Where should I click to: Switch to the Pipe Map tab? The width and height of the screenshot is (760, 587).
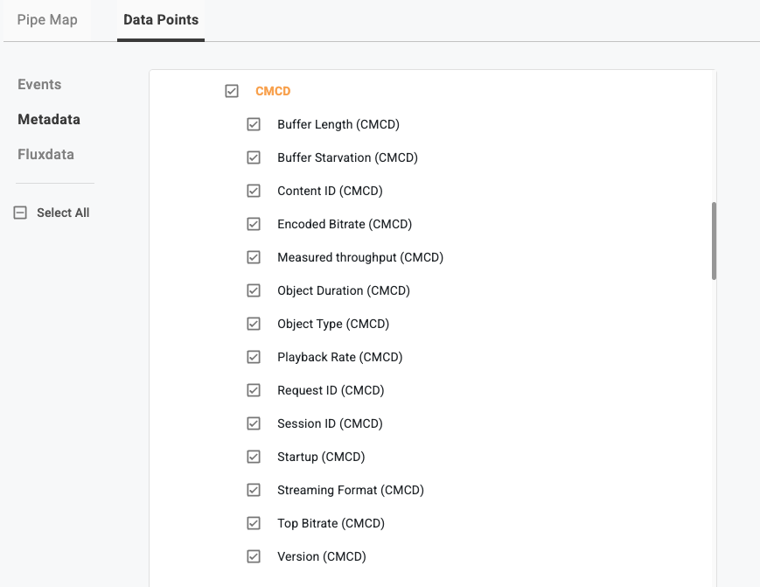47,19
